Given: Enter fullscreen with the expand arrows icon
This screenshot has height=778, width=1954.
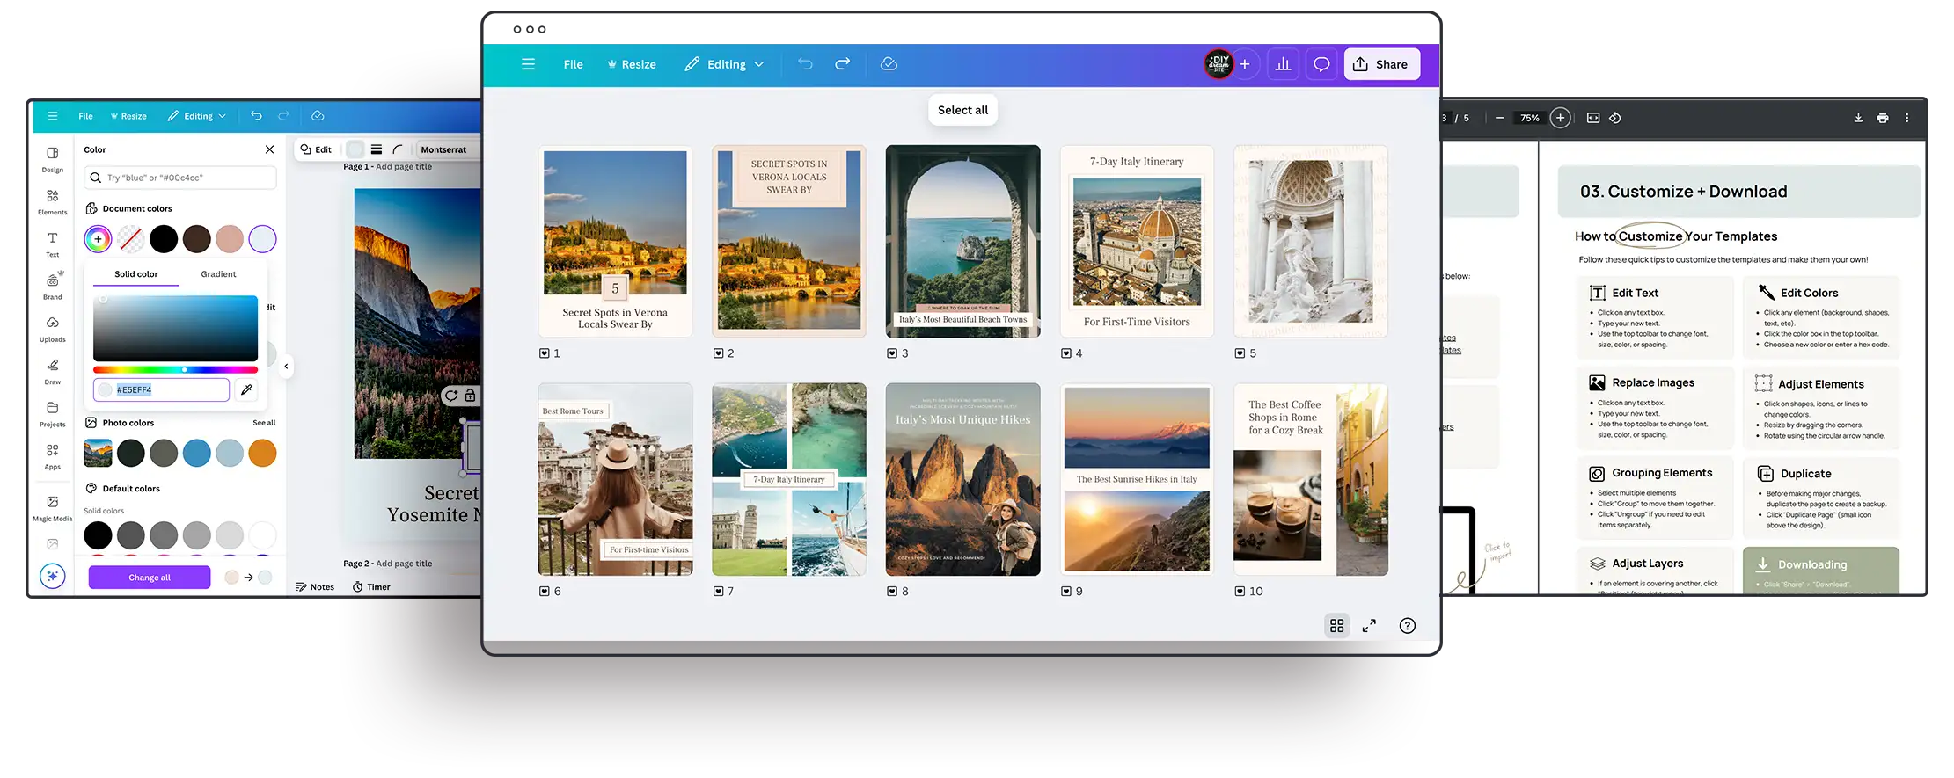Looking at the screenshot, I should coord(1369,626).
